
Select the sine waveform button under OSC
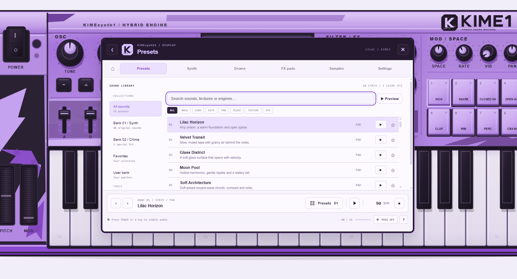(64, 85)
